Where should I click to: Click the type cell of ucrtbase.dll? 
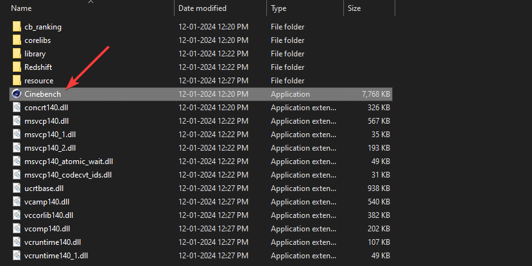pyautogui.click(x=304, y=188)
